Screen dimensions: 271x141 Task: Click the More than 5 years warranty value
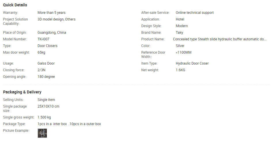pyautogui.click(x=52, y=13)
